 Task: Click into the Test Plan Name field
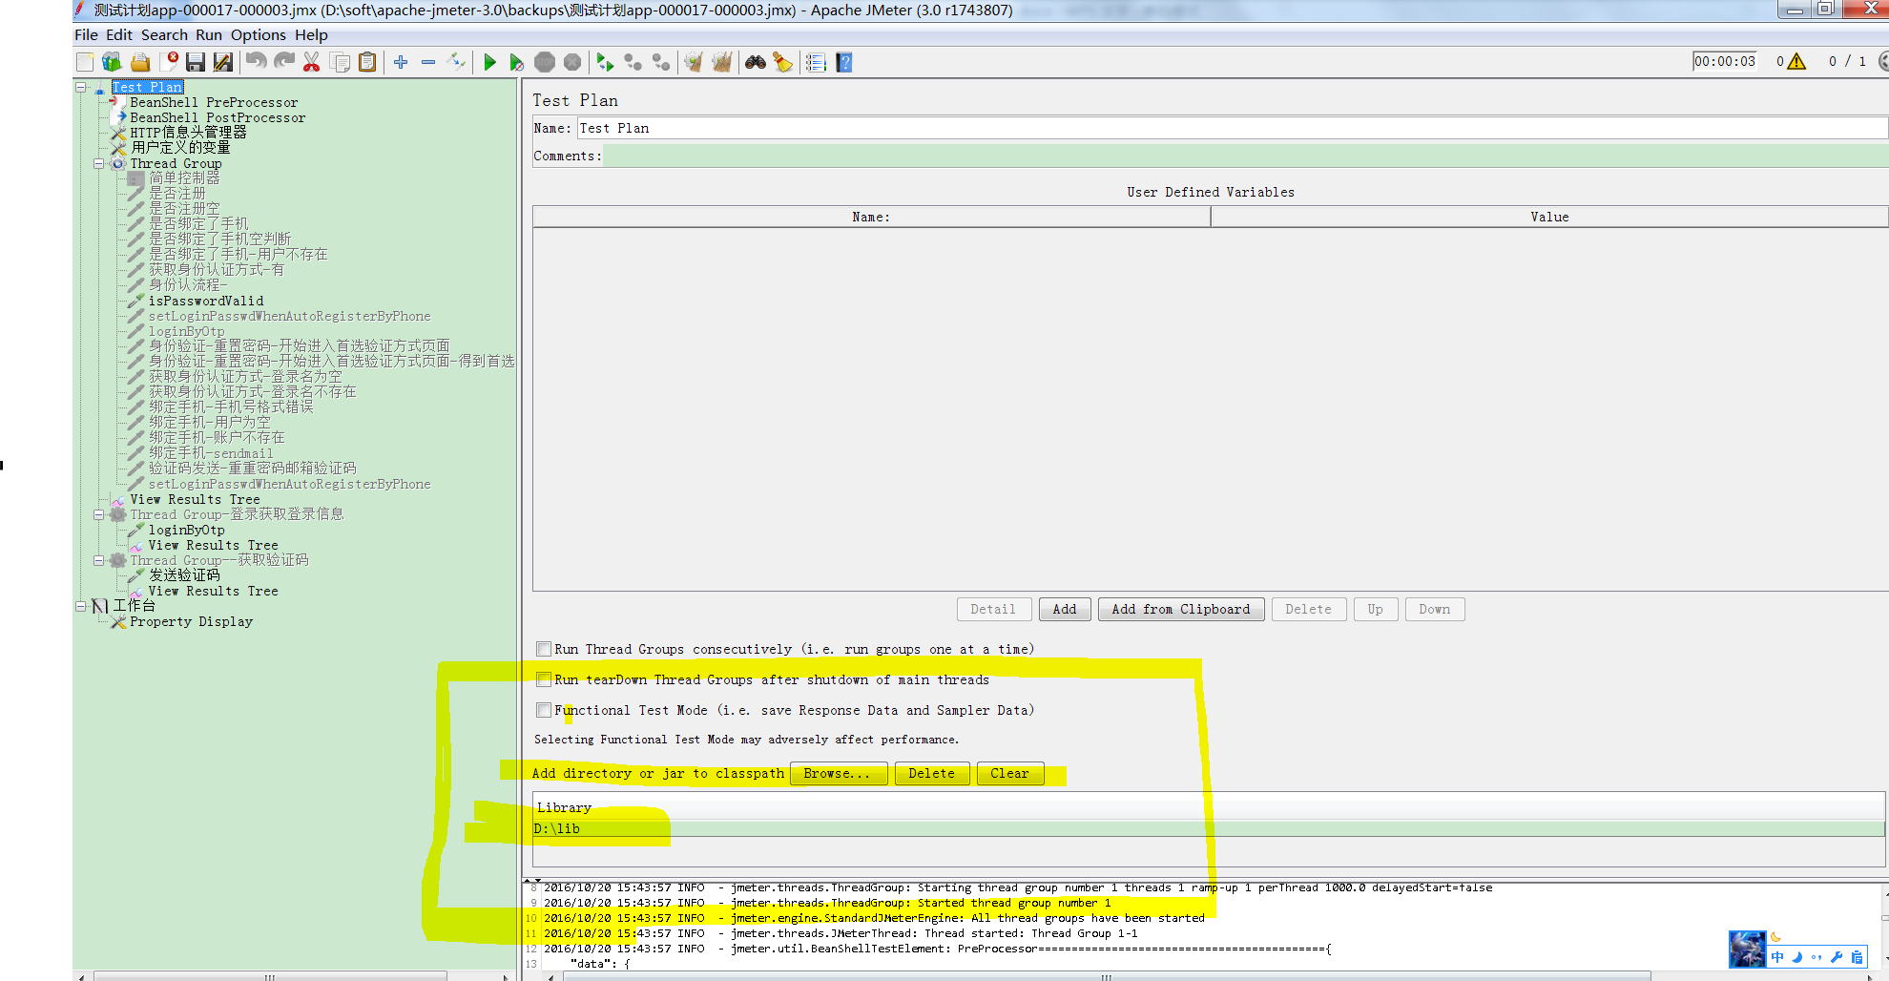[1232, 128]
